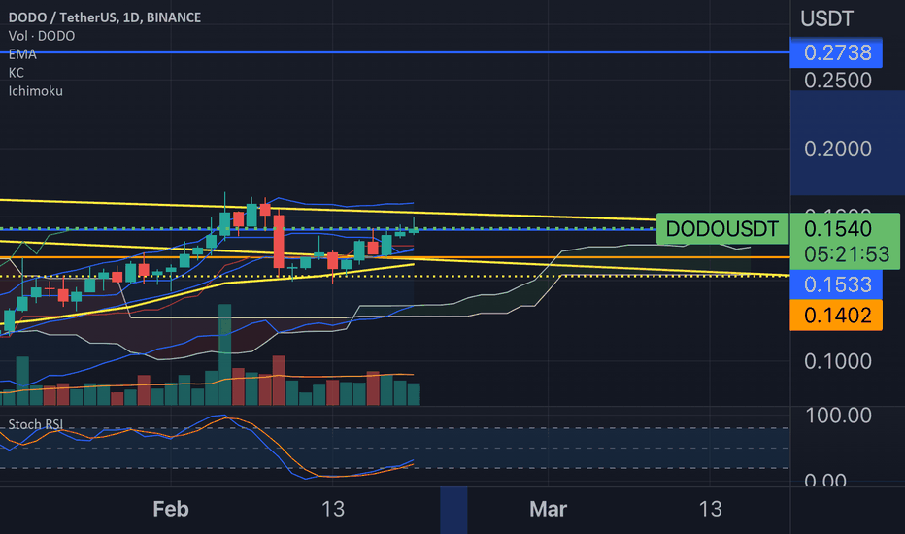Click the 0.2000 price axis tick
Image resolution: width=905 pixels, height=534 pixels.
[837, 149]
